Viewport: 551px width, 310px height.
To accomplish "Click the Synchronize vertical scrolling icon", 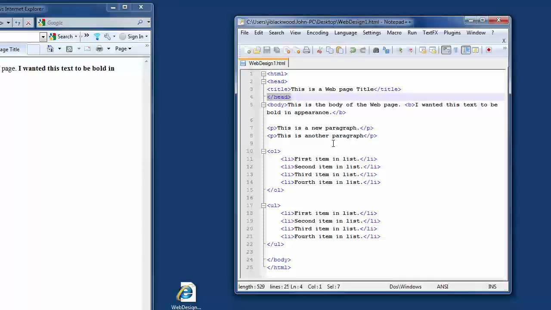I will pyautogui.click(x=423, y=50).
